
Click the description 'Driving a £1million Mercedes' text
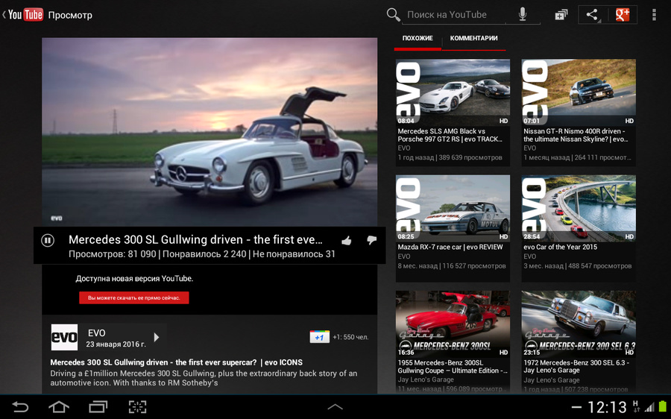pyautogui.click(x=204, y=378)
